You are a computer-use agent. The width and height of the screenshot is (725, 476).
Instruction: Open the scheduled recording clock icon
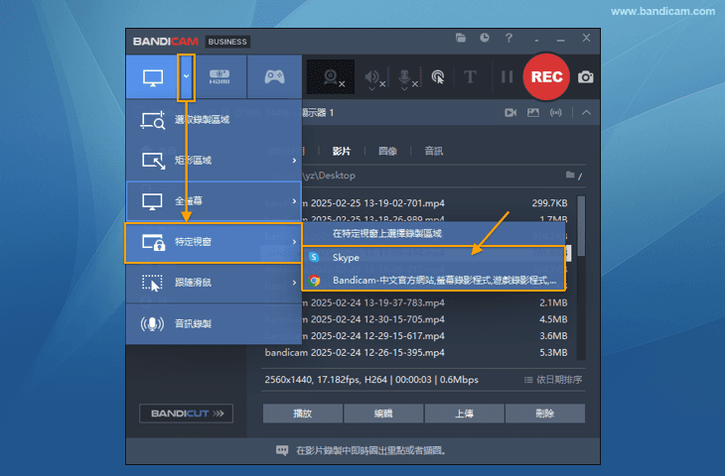pyautogui.click(x=485, y=38)
